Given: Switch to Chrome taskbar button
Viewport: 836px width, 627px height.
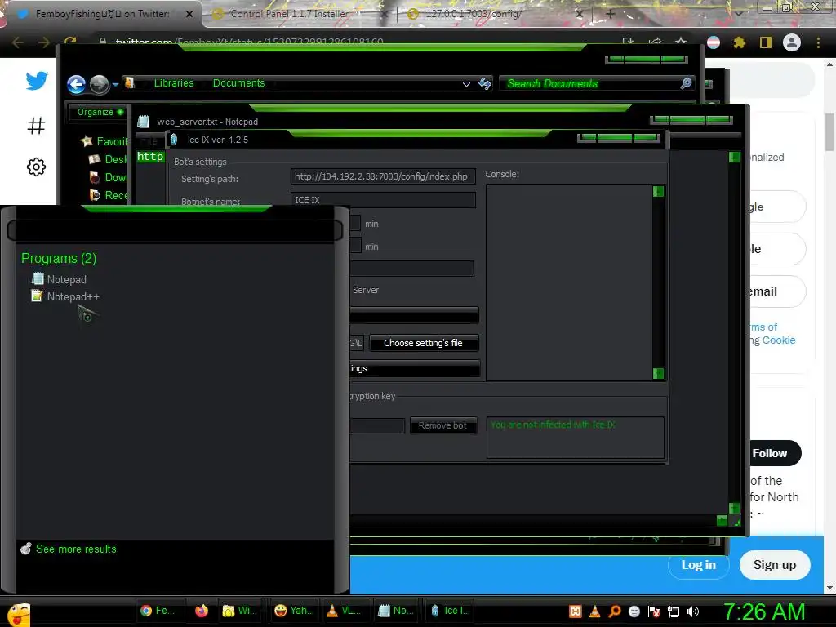Looking at the screenshot, I should (159, 611).
